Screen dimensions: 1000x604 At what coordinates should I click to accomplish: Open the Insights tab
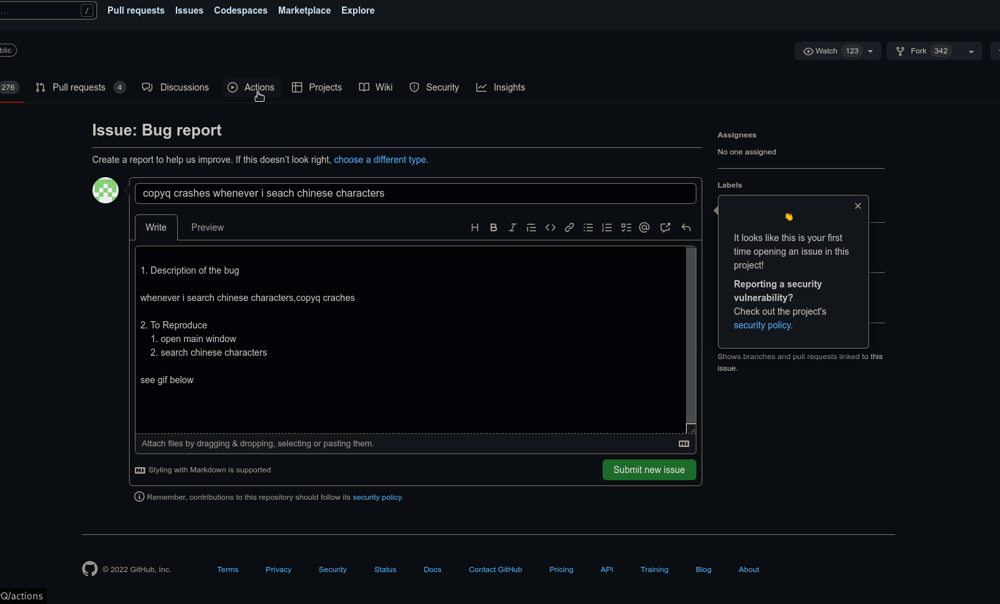(500, 87)
